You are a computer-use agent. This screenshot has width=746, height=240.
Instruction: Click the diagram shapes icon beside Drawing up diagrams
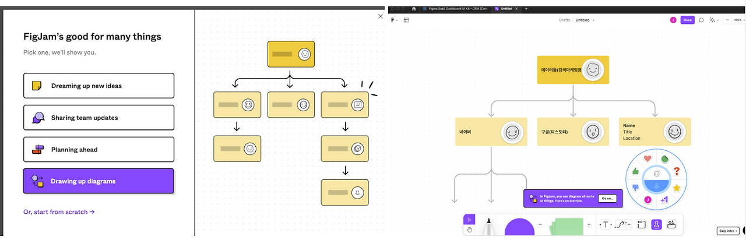tap(37, 181)
